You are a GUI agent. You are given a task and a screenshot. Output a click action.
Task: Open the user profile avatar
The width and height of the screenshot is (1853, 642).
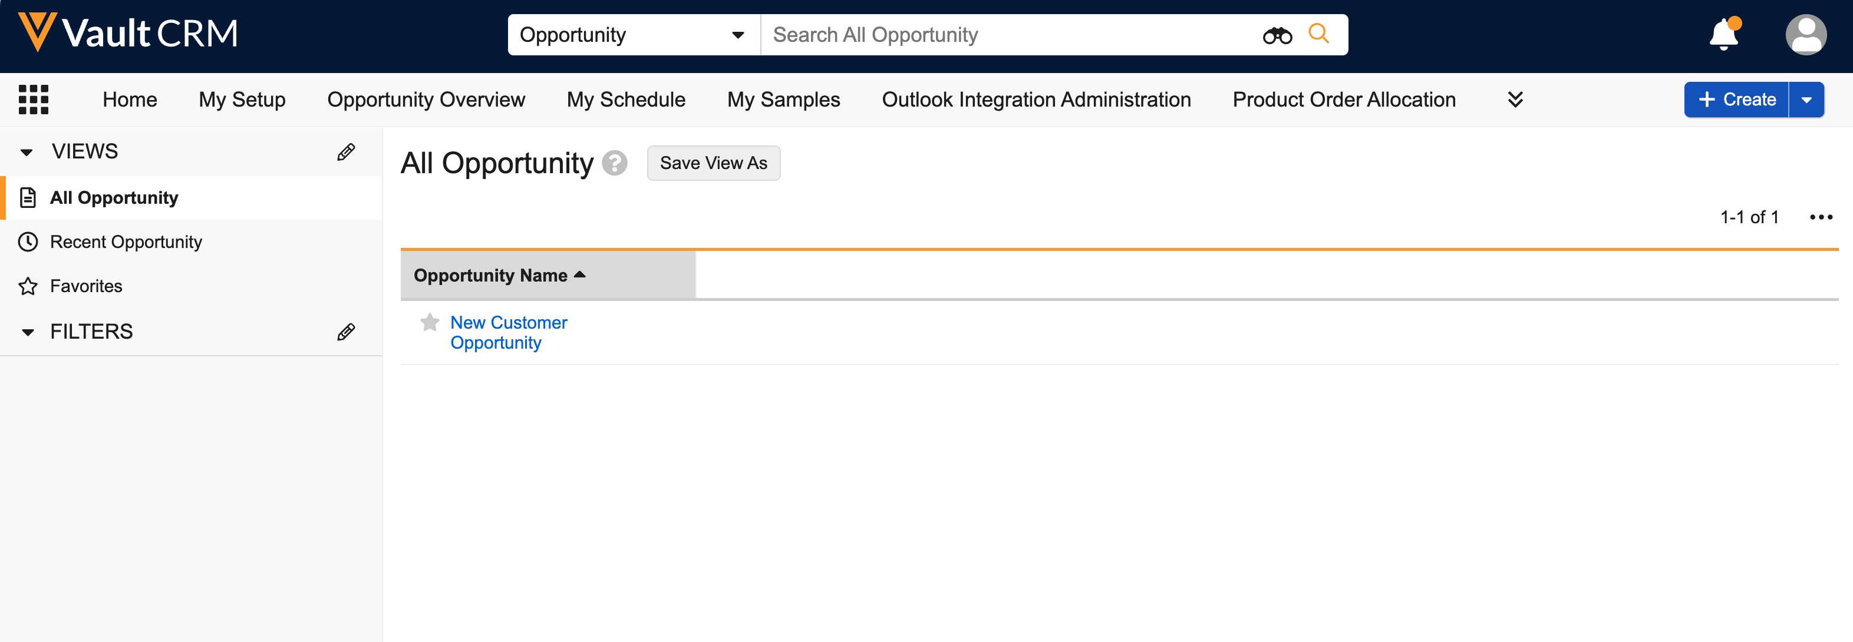[1805, 35]
